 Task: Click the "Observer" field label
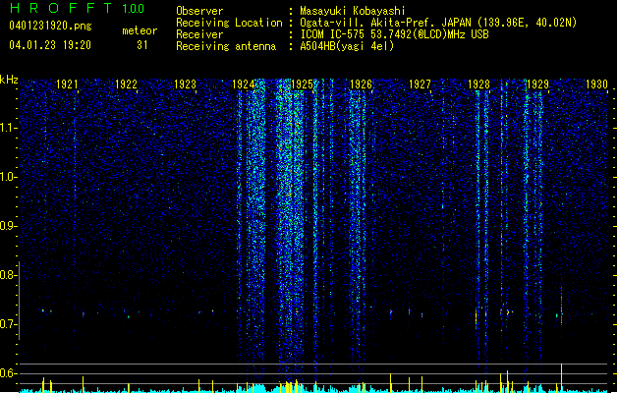click(x=199, y=11)
